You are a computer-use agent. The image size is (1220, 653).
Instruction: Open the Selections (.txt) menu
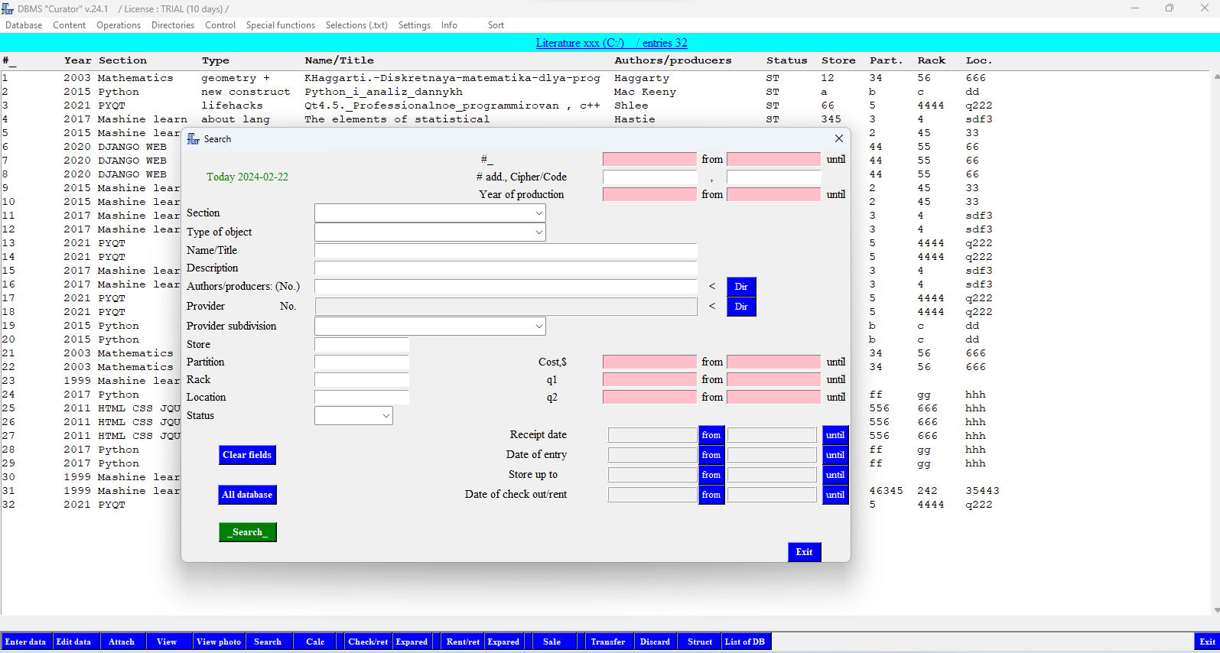356,25
